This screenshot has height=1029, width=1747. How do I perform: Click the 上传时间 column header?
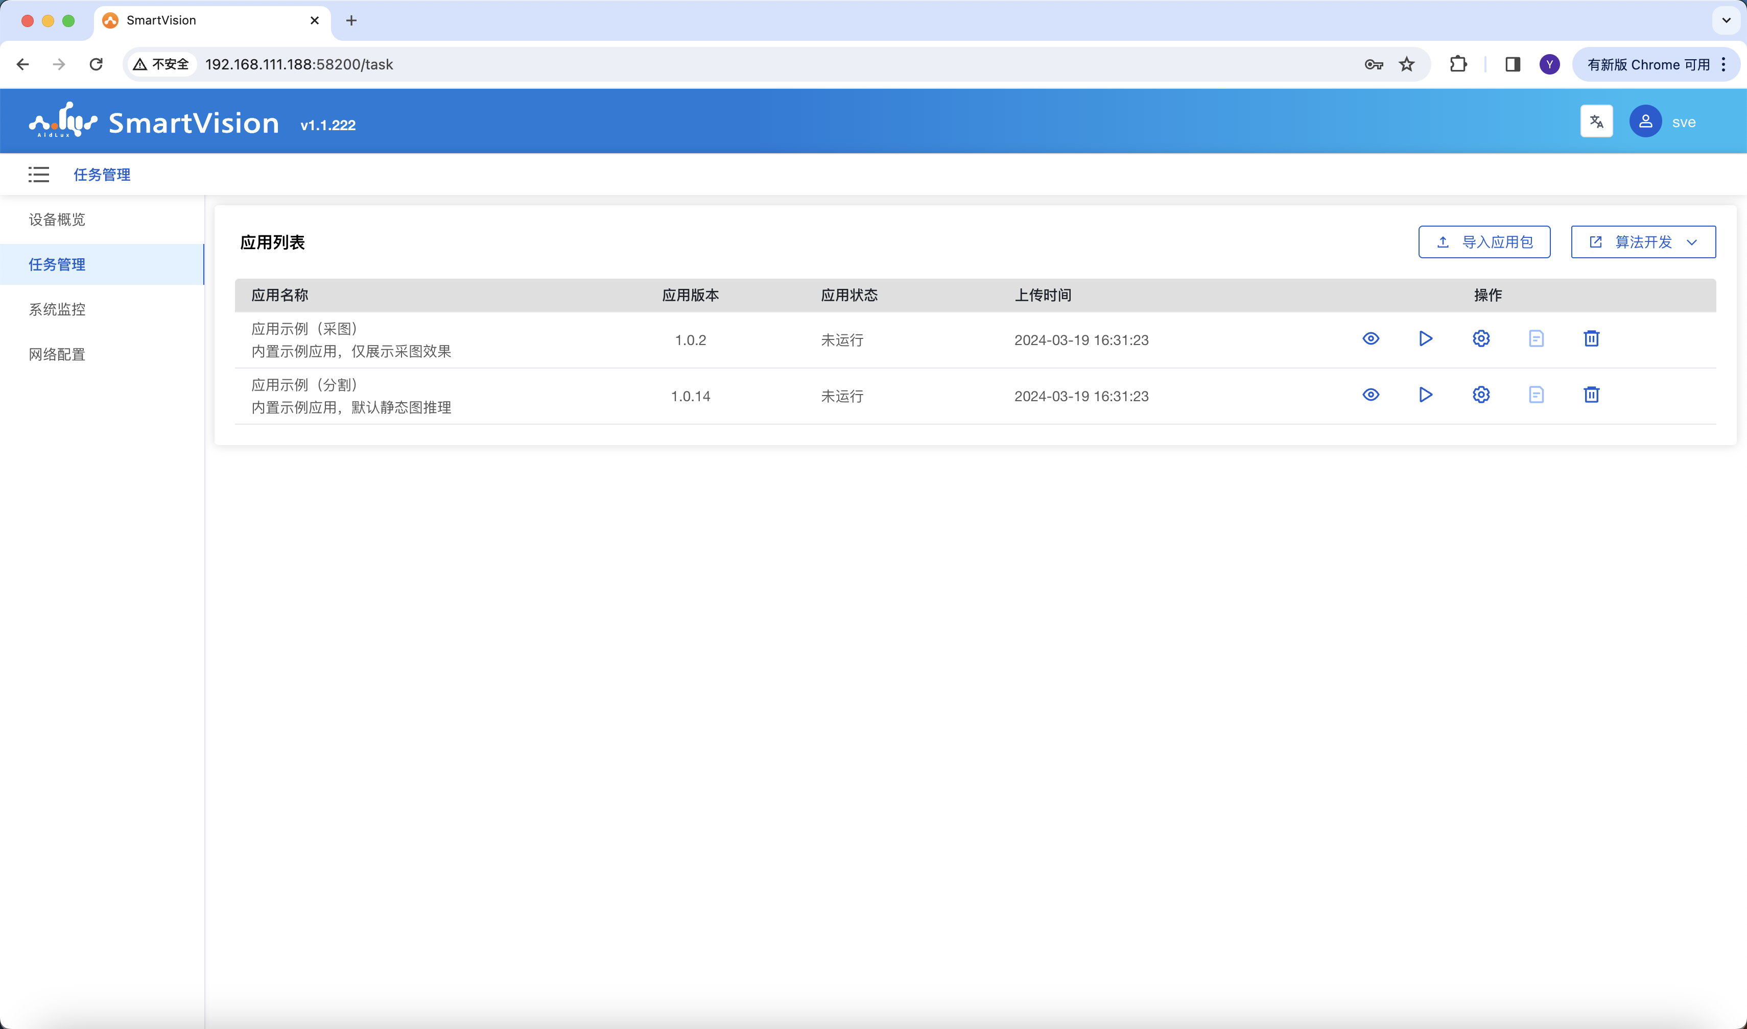point(1043,295)
